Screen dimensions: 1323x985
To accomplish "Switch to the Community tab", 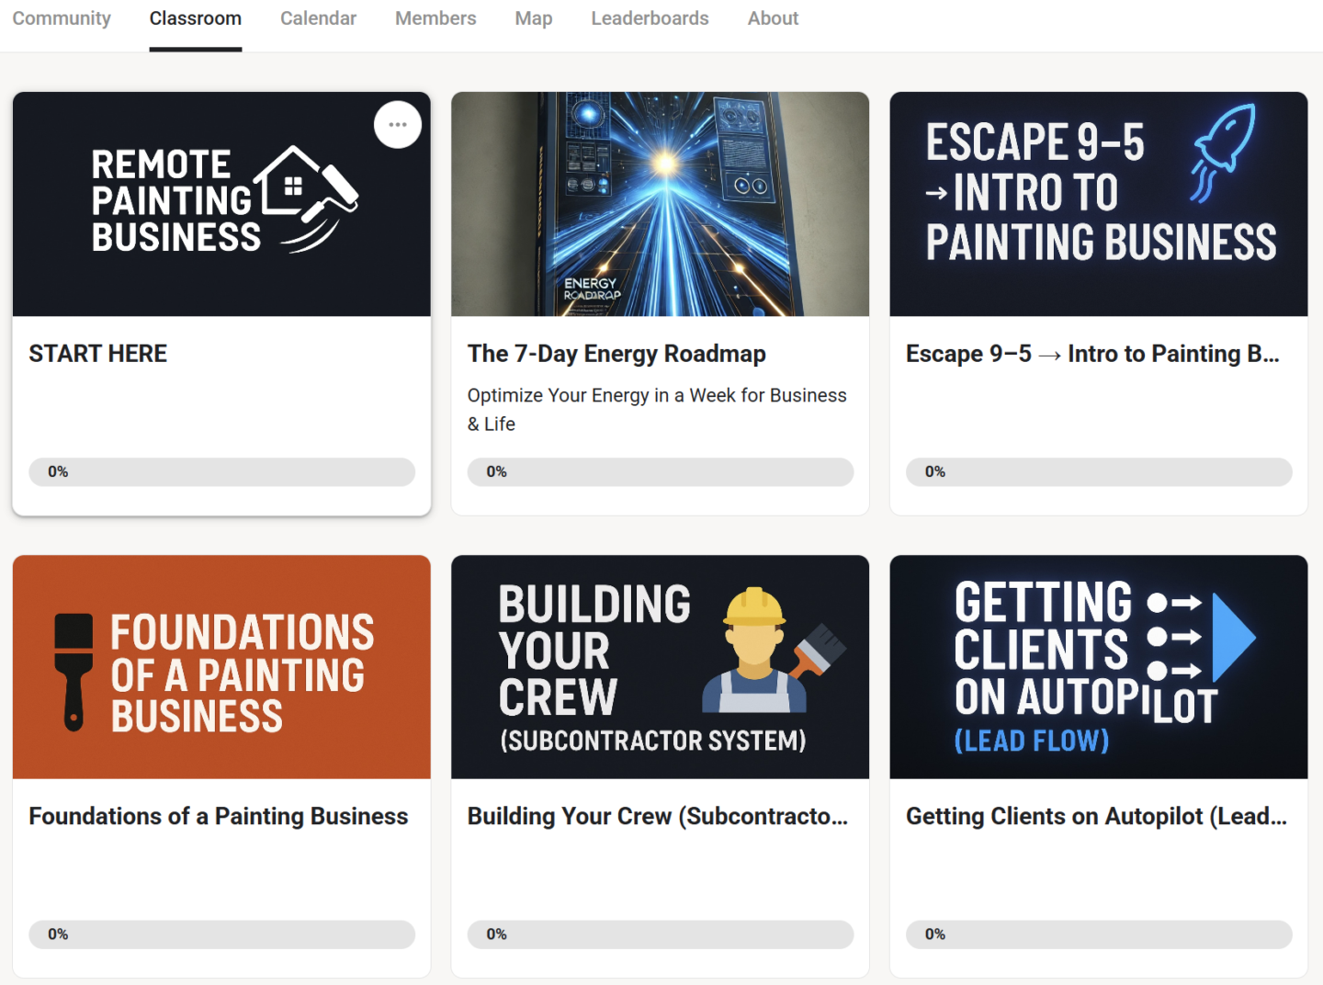I will pyautogui.click(x=62, y=18).
